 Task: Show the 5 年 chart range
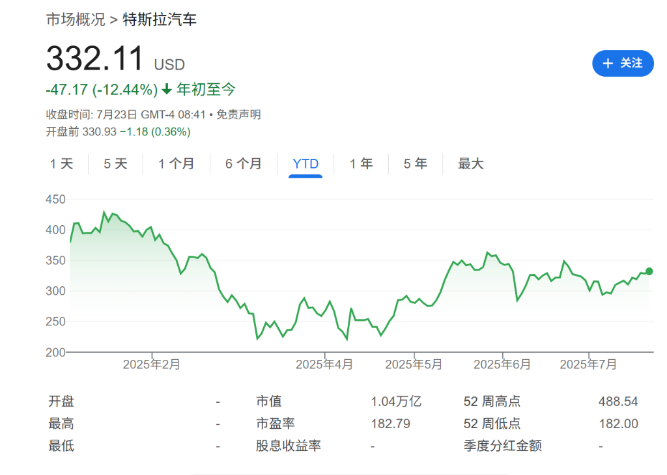[x=415, y=163]
